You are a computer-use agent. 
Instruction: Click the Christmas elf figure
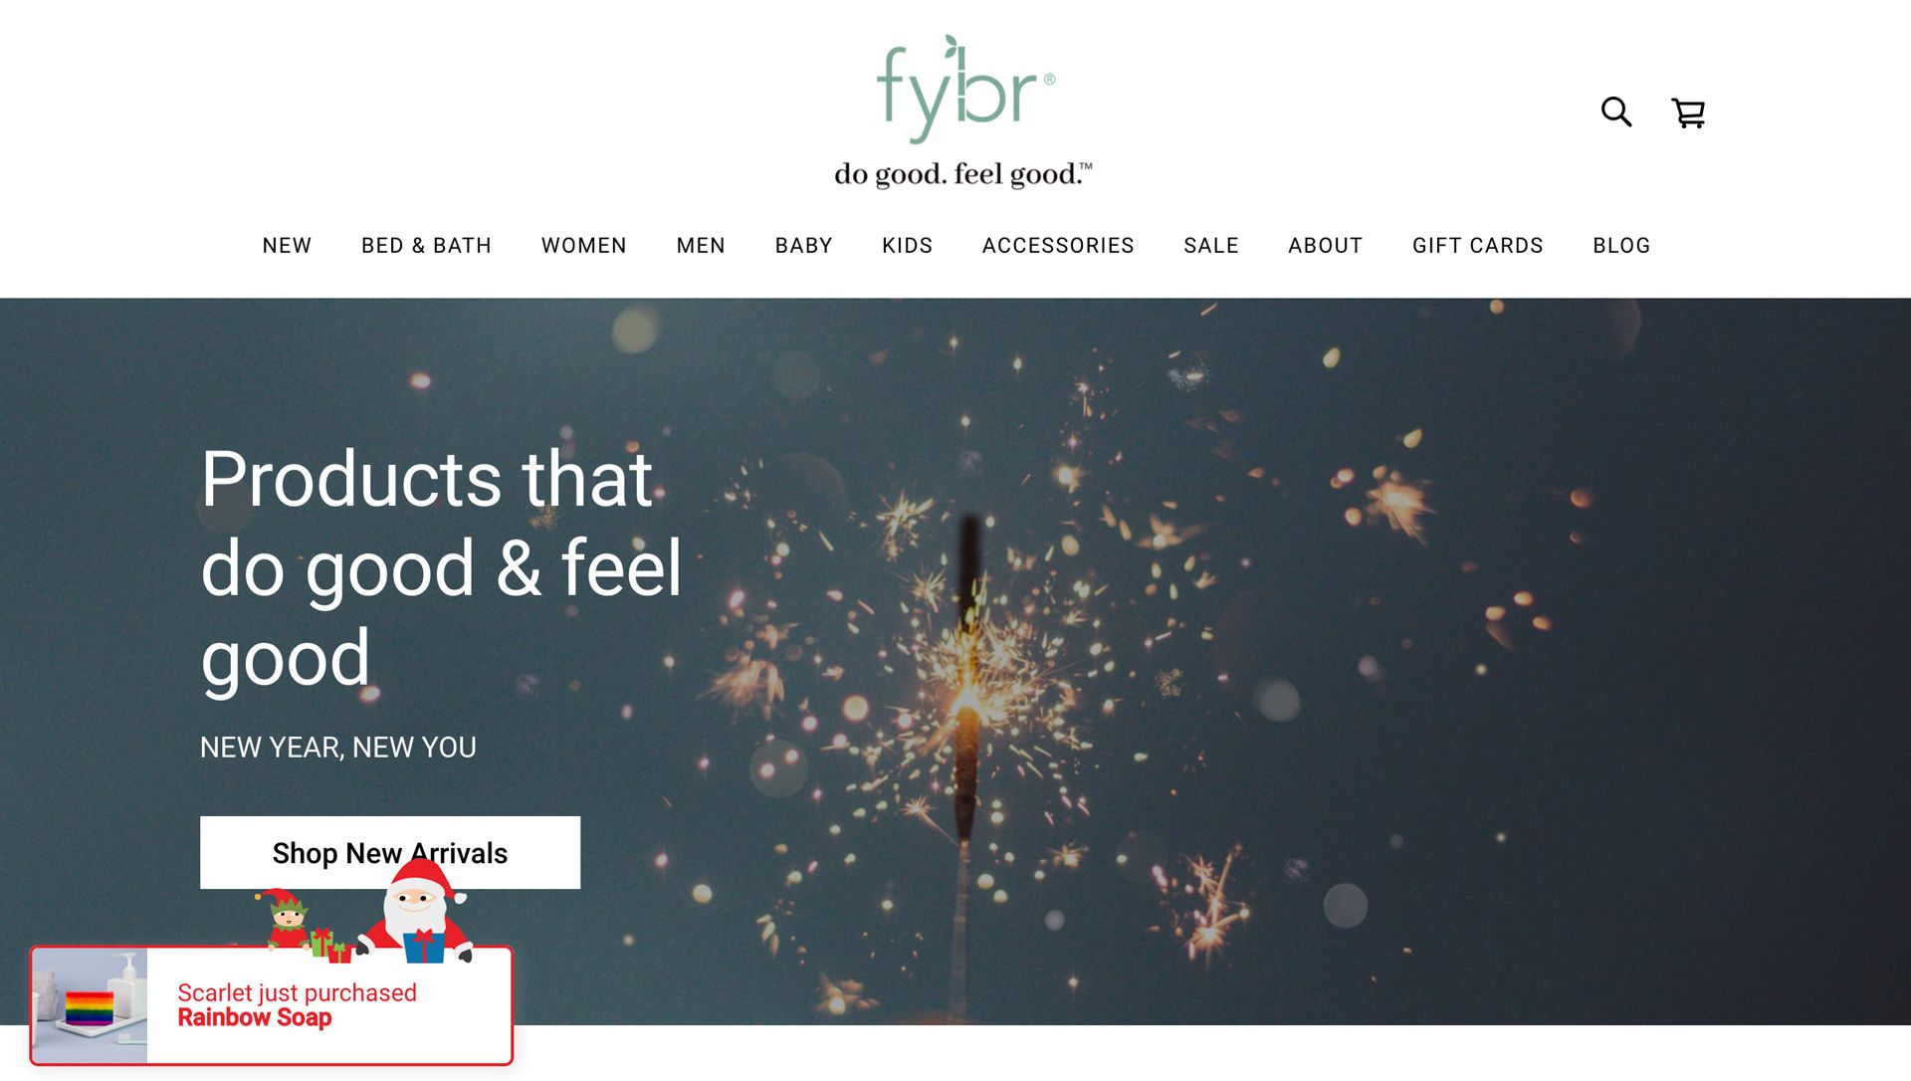[x=290, y=920]
